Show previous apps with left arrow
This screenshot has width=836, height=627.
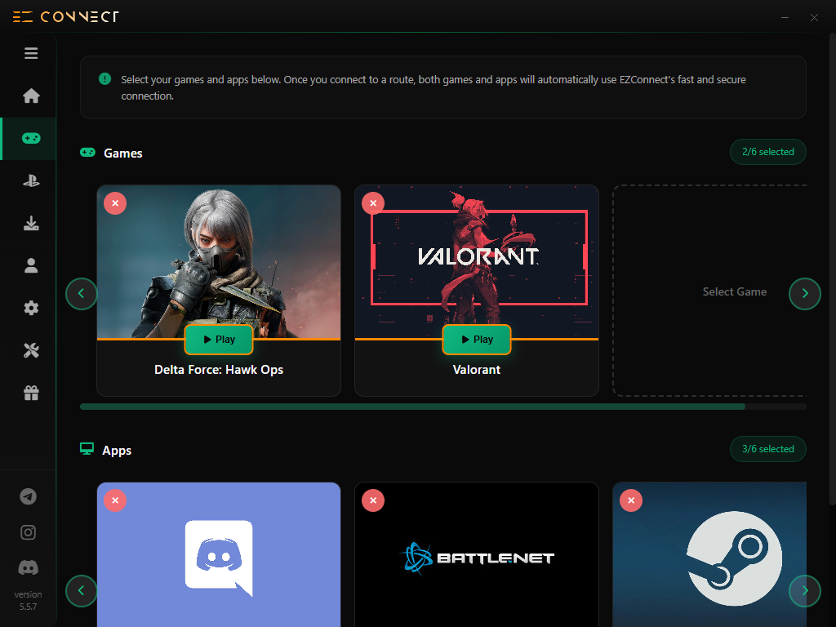(x=82, y=591)
